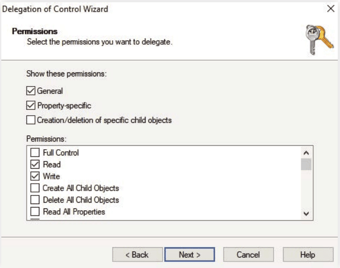Select the Full Control label text
This screenshot has height=268, width=340.
click(61, 153)
